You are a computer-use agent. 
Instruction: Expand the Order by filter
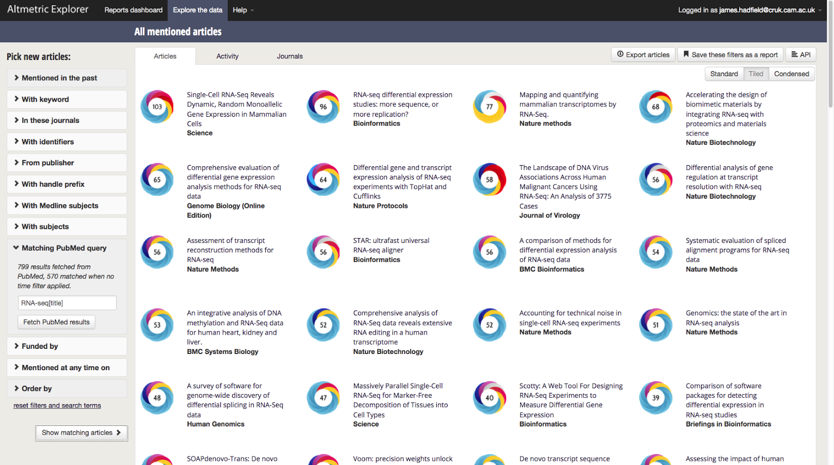[67, 388]
